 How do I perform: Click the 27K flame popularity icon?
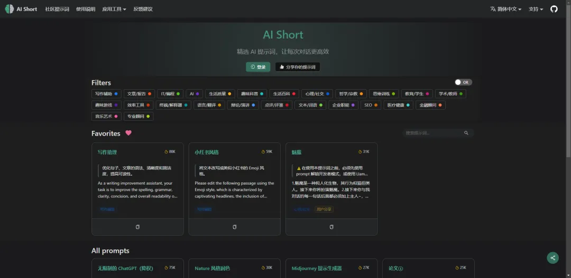click(360, 268)
